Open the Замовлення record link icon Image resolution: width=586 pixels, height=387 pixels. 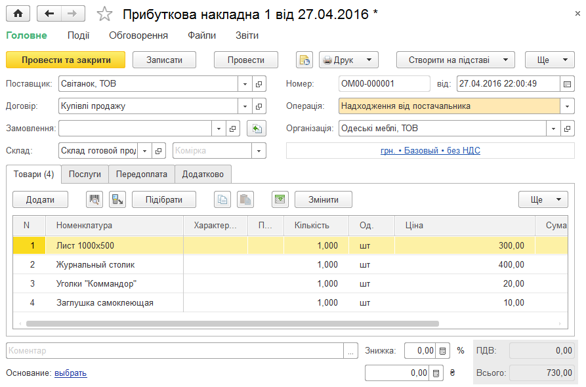tap(233, 129)
